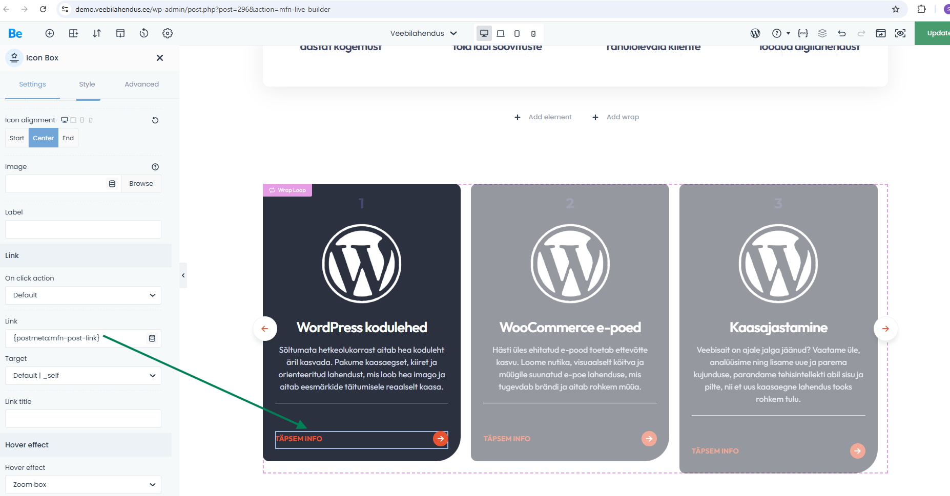Click the undo arrow icon
This screenshot has width=950, height=496.
coord(842,33)
